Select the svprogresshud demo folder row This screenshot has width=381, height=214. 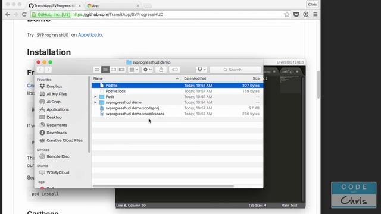click(x=177, y=102)
